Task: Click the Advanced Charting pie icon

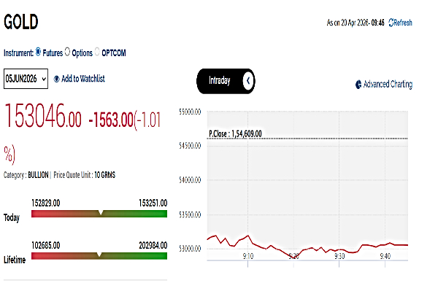Action: (x=358, y=85)
